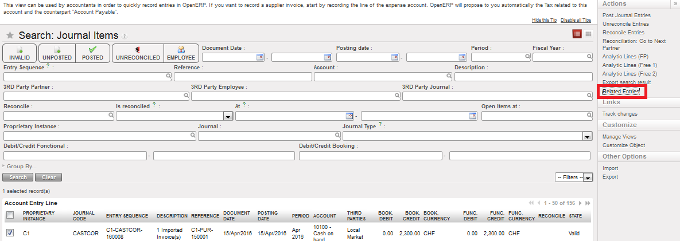Viewport: 680px width, 241px height.
Task: Select Post Journal Entries action
Action: (625, 15)
